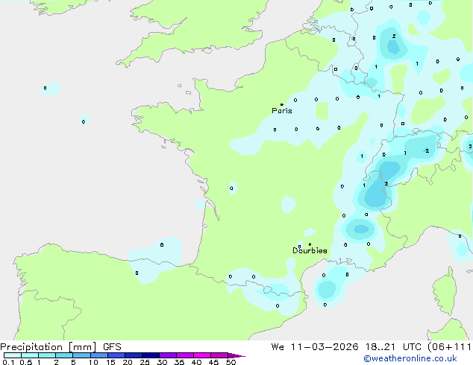Click the legend value '20'
Screen dimensions: 473x365
[x=128, y=362]
